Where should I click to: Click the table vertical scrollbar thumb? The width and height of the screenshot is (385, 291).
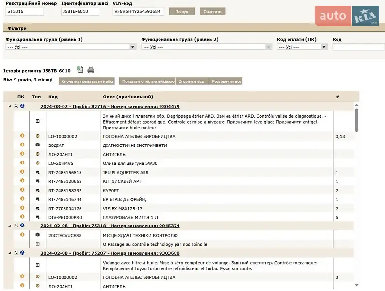coord(357,120)
